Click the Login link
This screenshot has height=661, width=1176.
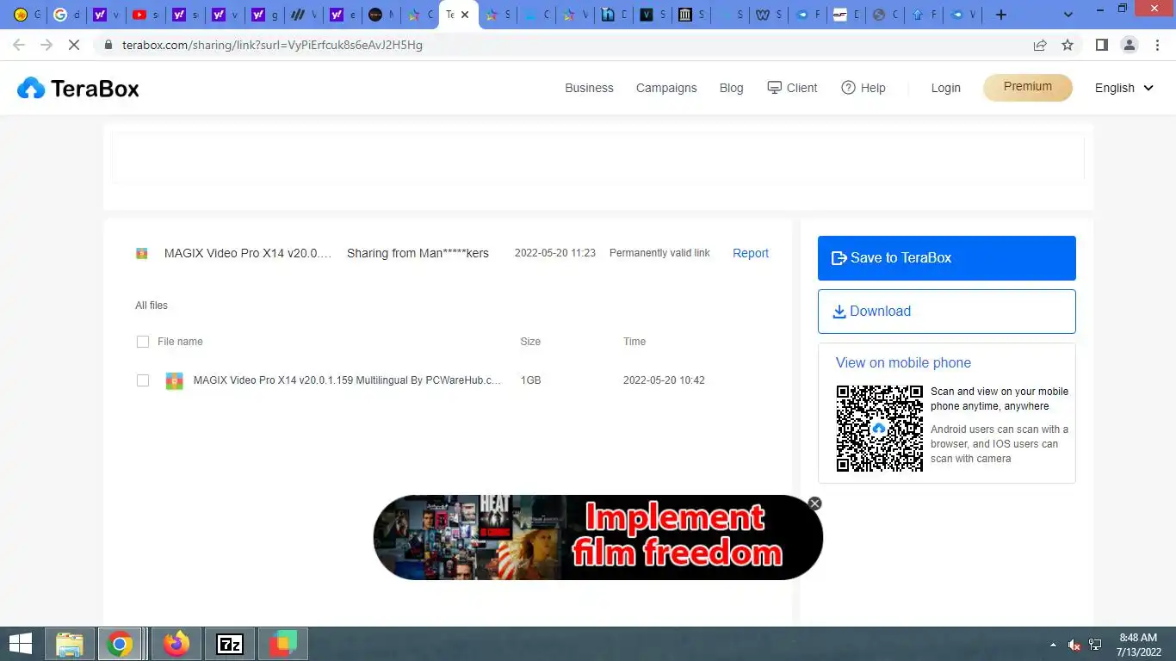945,88
